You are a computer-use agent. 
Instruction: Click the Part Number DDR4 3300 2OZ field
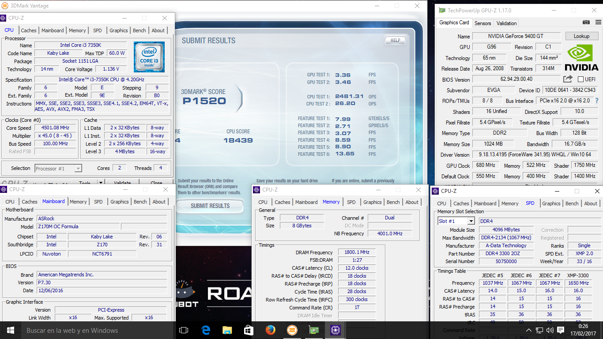coord(506,253)
